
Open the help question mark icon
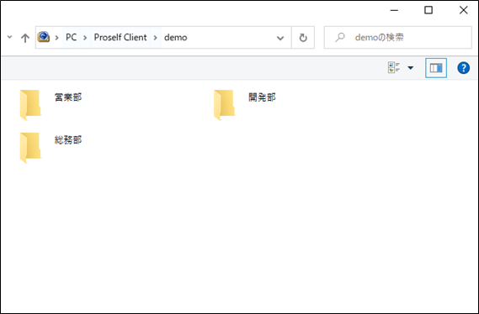coord(463,68)
